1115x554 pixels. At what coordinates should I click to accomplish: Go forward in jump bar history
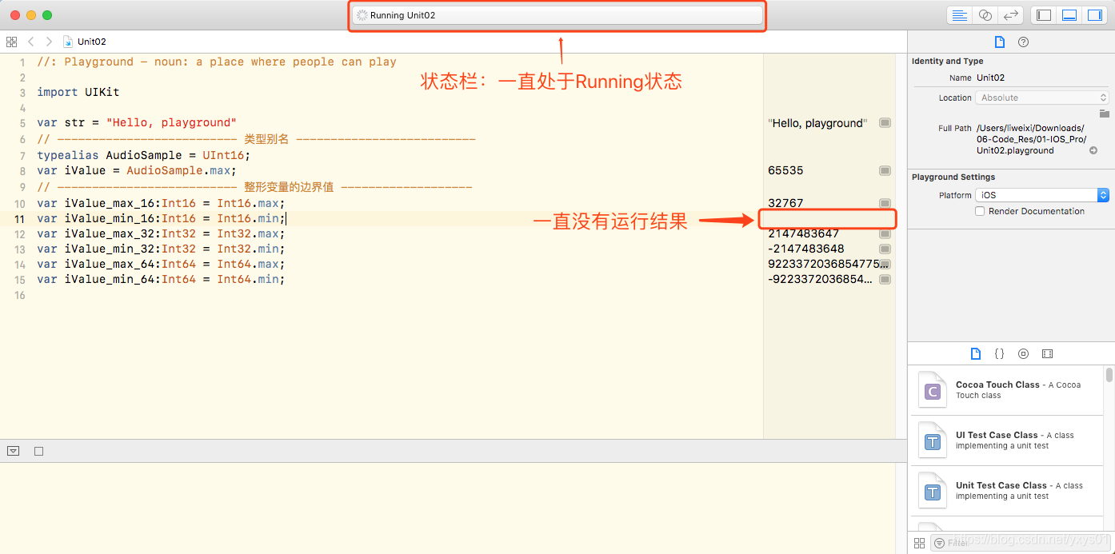coord(49,42)
